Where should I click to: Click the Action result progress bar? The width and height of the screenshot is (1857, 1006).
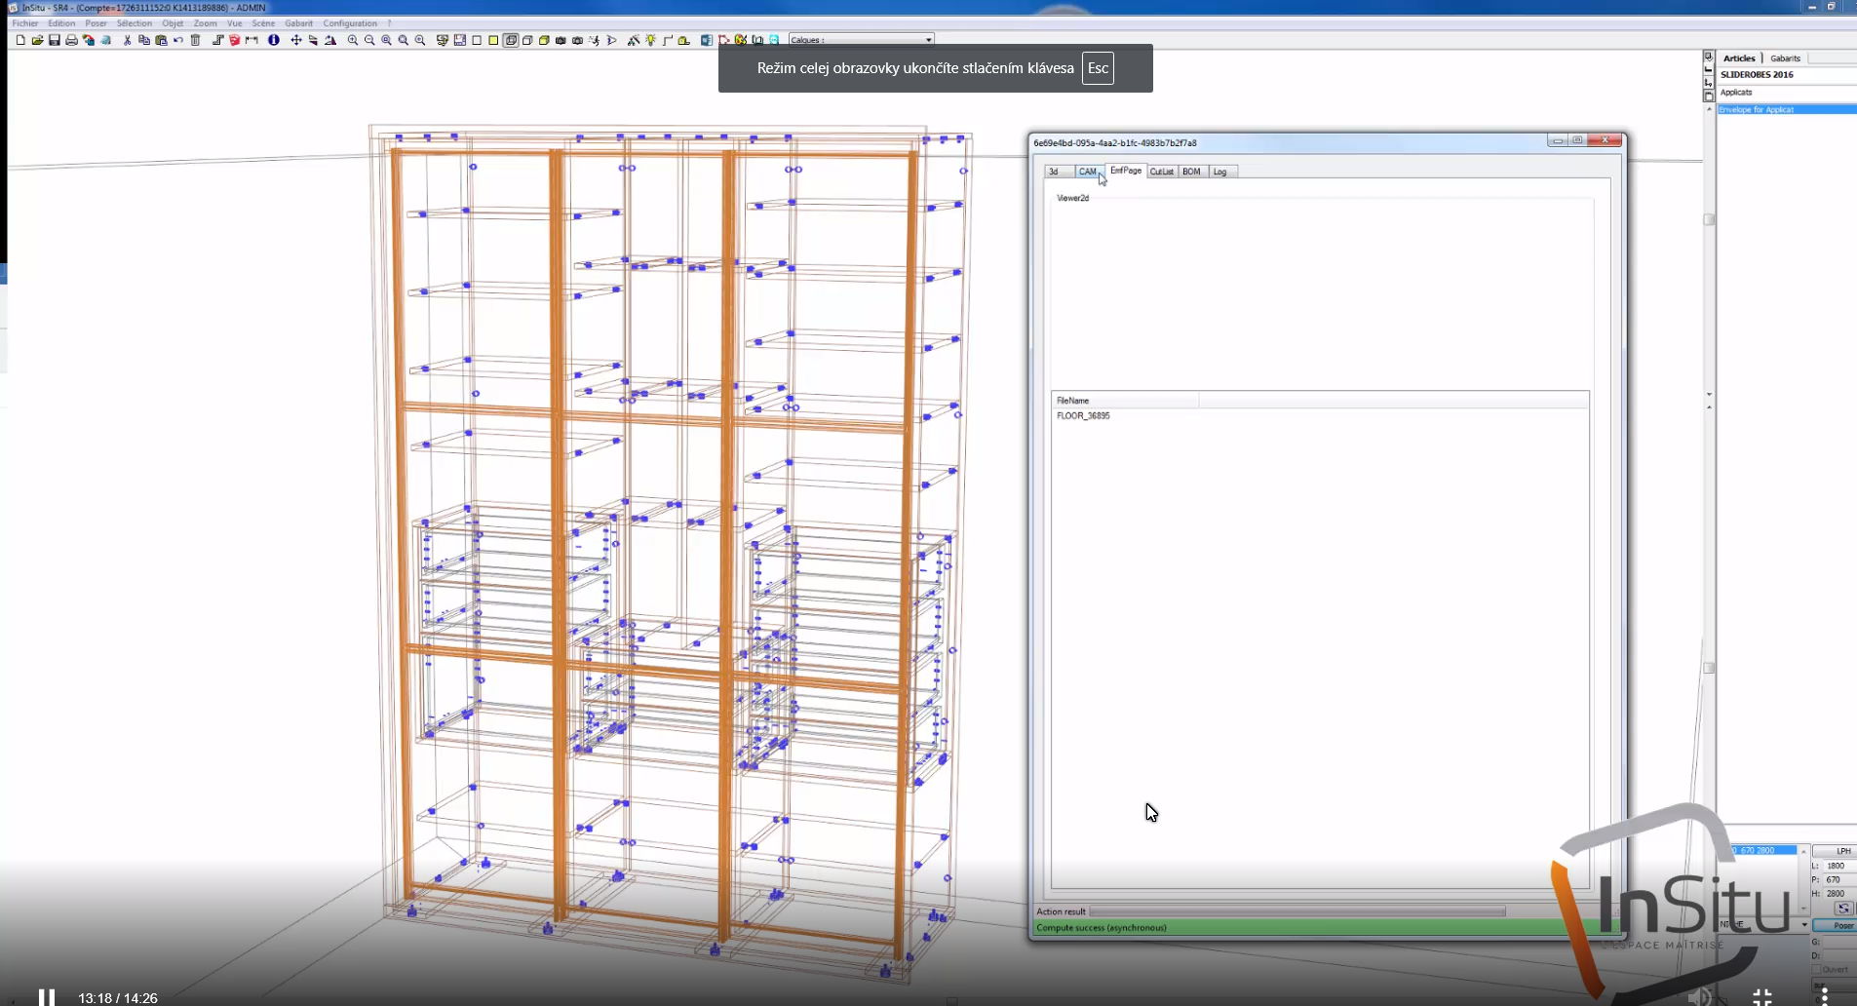[x=1297, y=911]
